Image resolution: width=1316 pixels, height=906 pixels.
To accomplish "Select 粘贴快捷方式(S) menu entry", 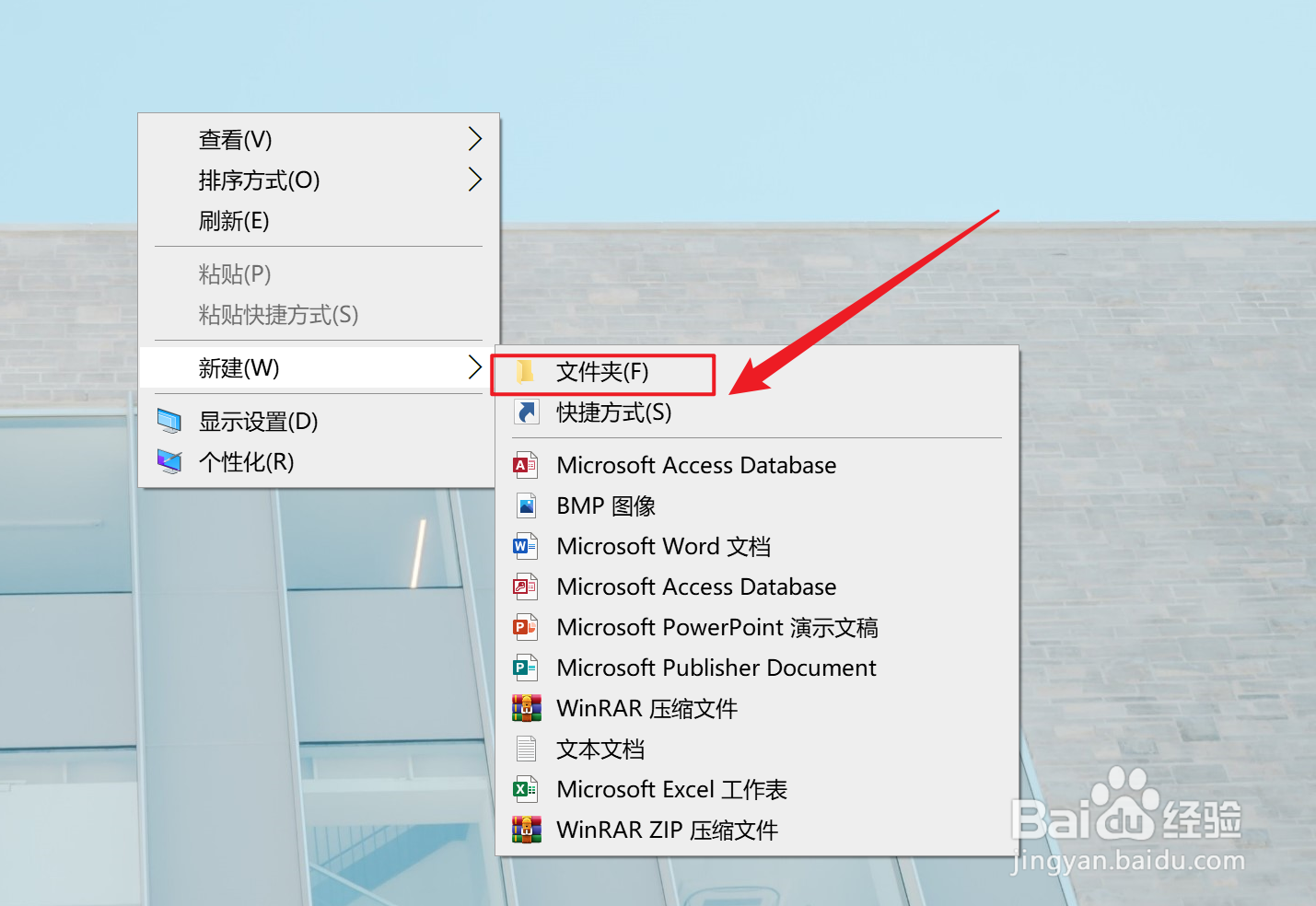I will click(x=319, y=314).
